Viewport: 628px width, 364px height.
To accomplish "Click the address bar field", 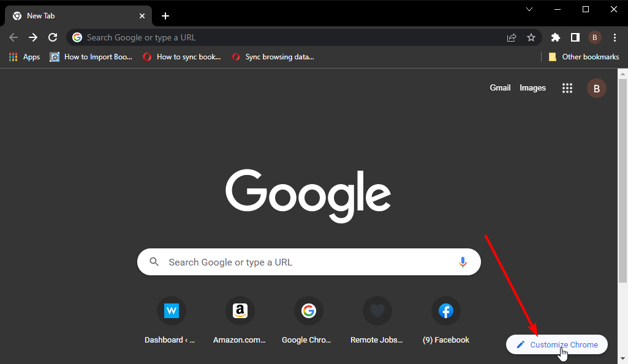I will [304, 37].
